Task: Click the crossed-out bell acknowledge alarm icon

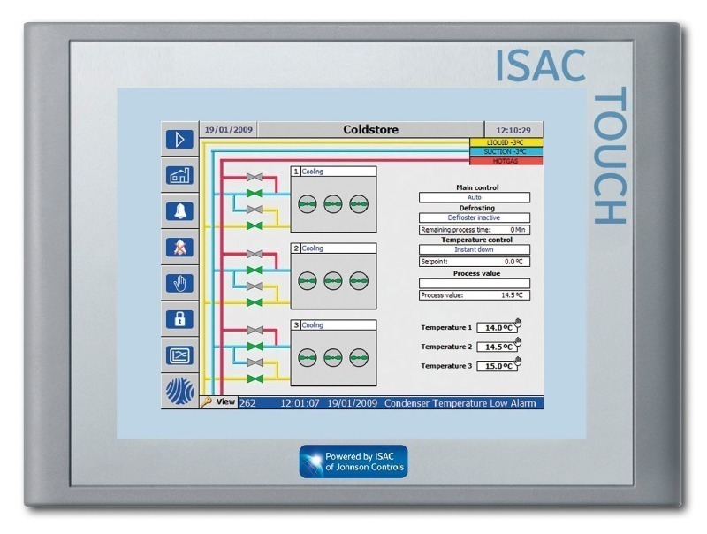Action: (179, 248)
